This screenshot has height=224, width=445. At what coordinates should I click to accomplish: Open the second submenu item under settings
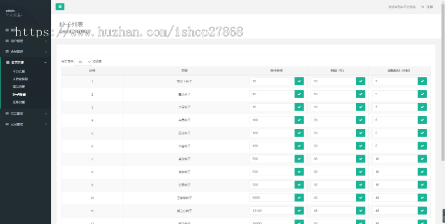point(20,79)
